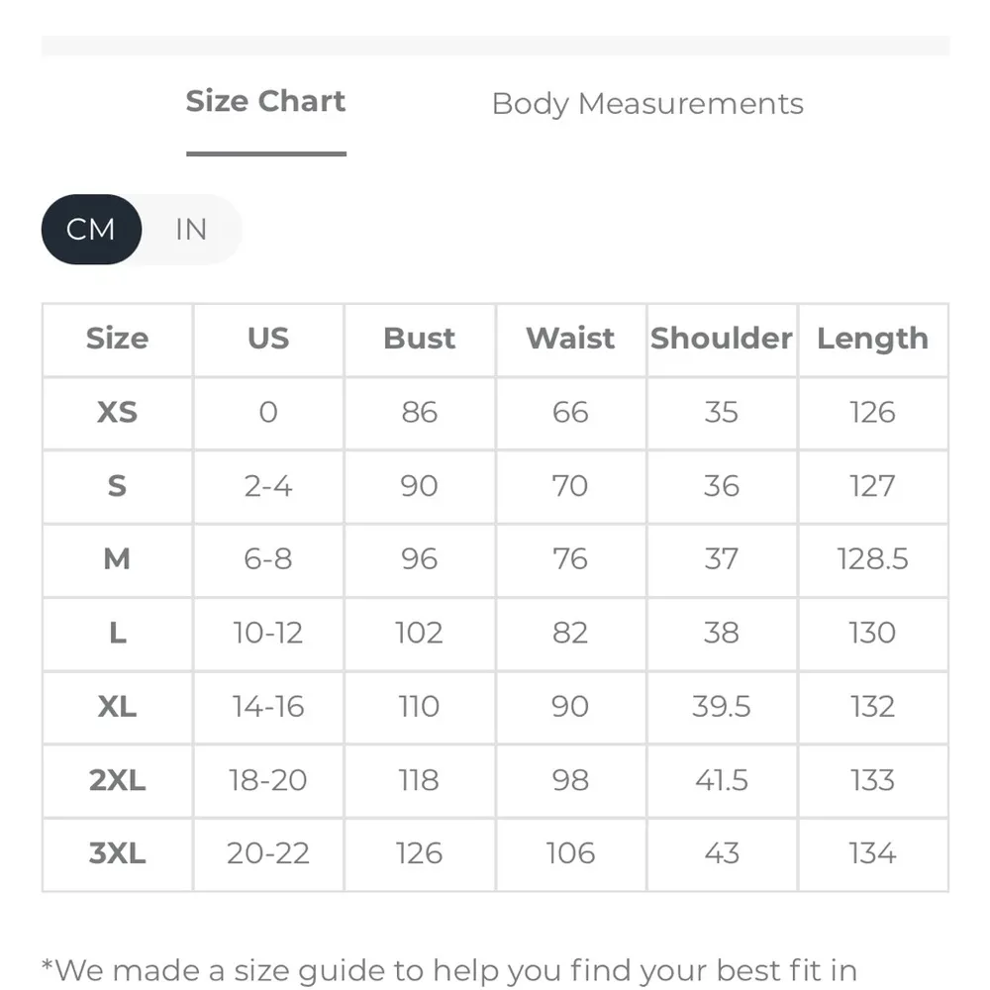The height and width of the screenshot is (990, 990).
Task: Select the 3XL size row label
Action: 117,853
